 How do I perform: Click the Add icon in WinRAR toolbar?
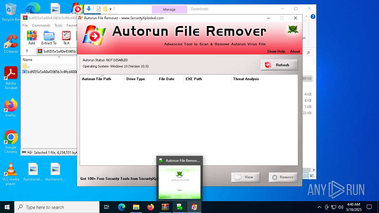point(32,38)
